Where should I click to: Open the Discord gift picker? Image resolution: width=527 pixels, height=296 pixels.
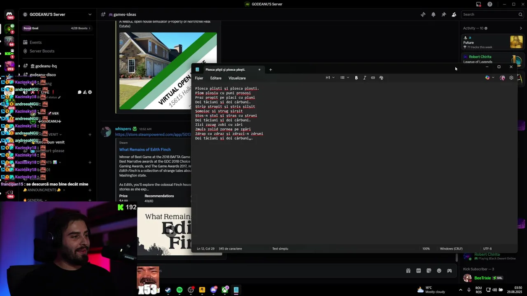pos(408,271)
